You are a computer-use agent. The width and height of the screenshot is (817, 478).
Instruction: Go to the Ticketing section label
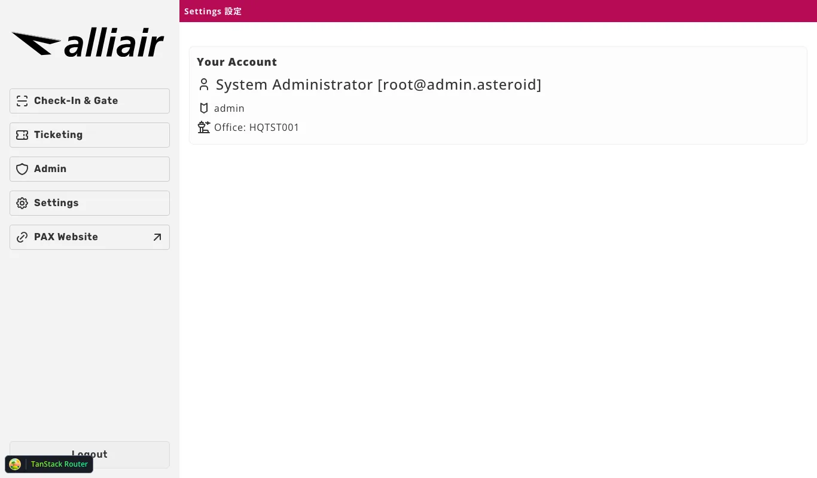click(x=58, y=135)
